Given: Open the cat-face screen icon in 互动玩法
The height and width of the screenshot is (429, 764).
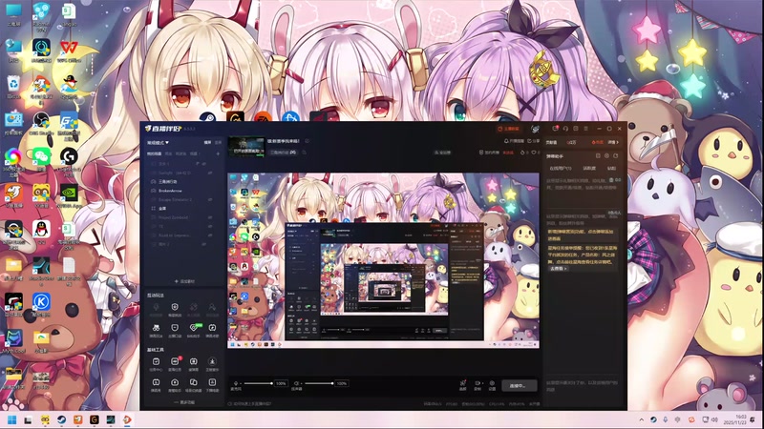Looking at the screenshot, I should pyautogui.click(x=175, y=330).
